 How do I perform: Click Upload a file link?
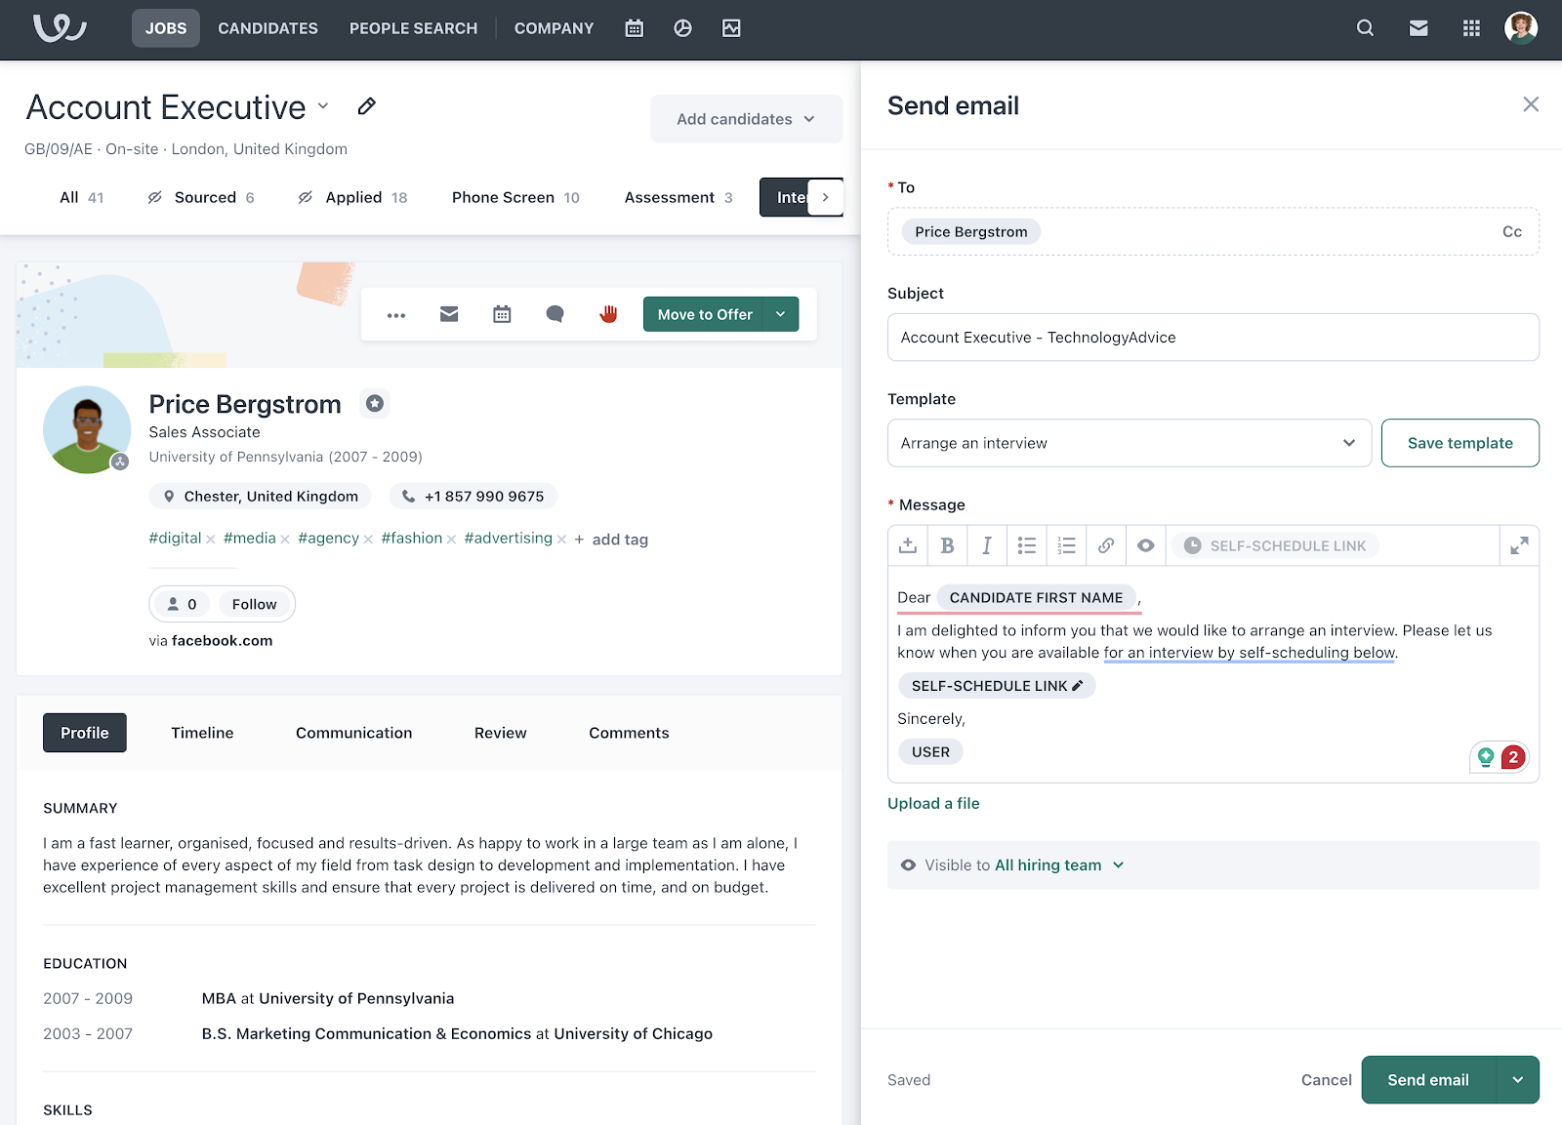(933, 803)
